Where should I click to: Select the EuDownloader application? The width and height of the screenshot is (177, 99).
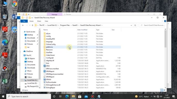[x=51, y=82]
